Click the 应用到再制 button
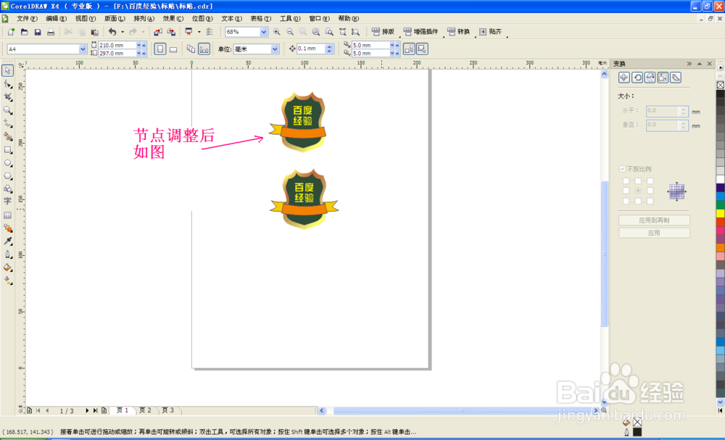The height and width of the screenshot is (440, 725). 655,220
